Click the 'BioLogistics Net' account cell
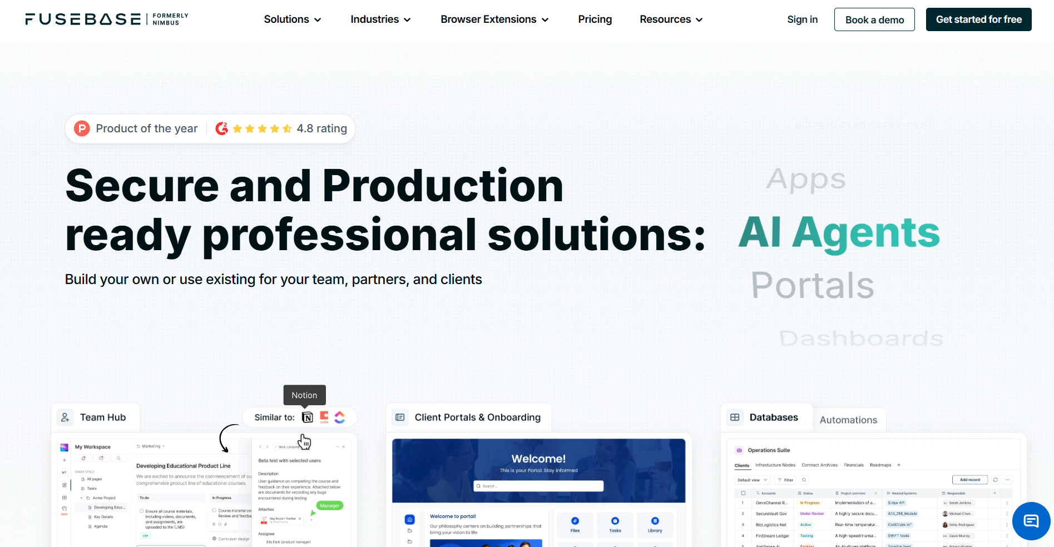Viewport: 1054px width, 547px height. point(771,525)
